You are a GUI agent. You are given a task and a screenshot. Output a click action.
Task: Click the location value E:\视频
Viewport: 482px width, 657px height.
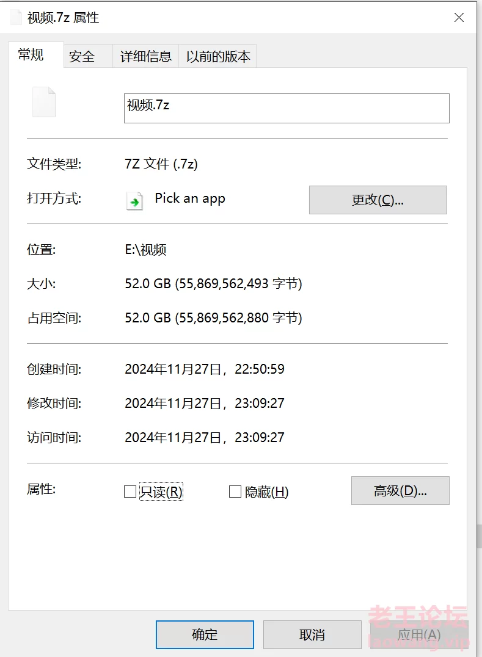point(145,250)
